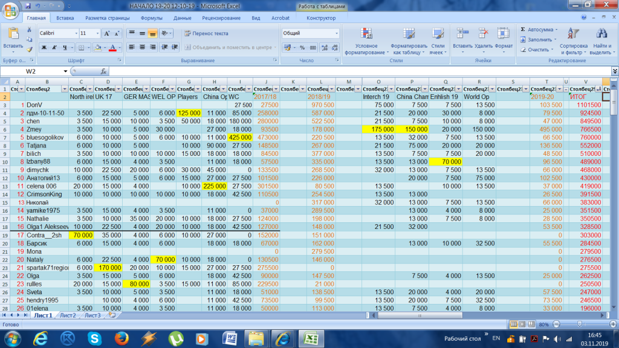Click the Автосумма button
Screen dimensions: 619x348
coord(539,30)
